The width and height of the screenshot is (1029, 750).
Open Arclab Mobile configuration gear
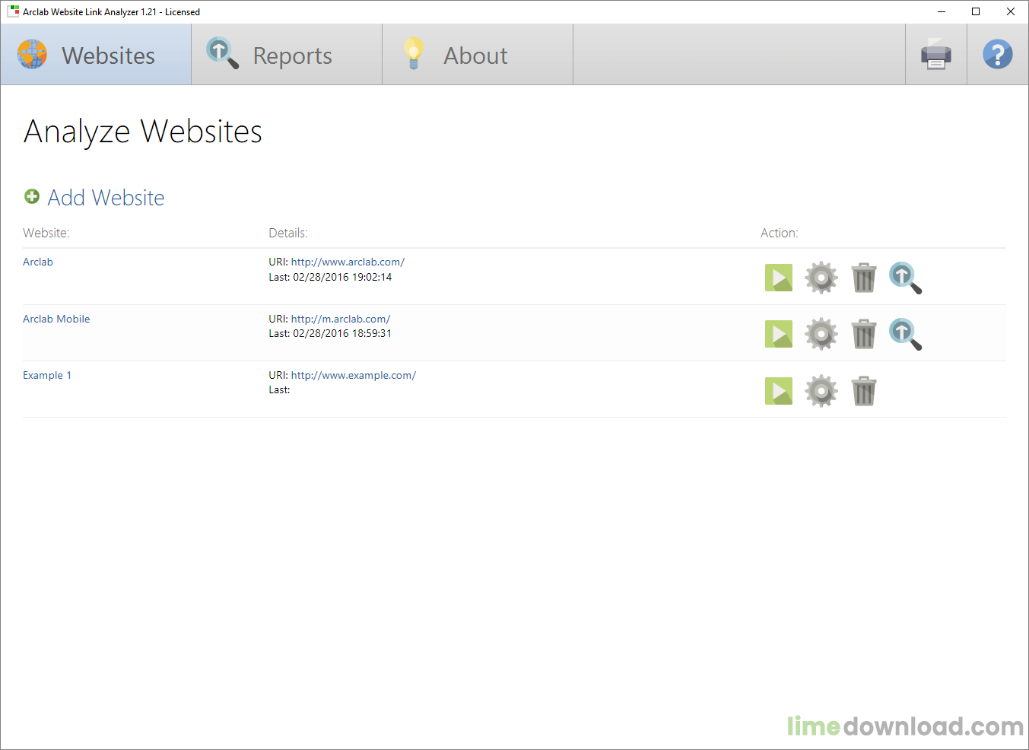821,333
